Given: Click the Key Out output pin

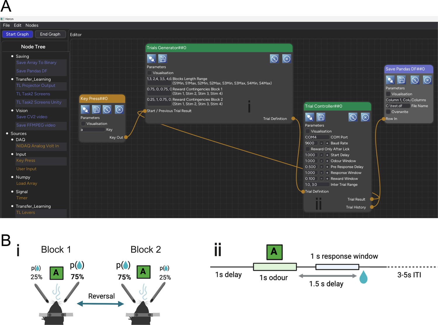Looking at the screenshot, I should coord(126,137).
